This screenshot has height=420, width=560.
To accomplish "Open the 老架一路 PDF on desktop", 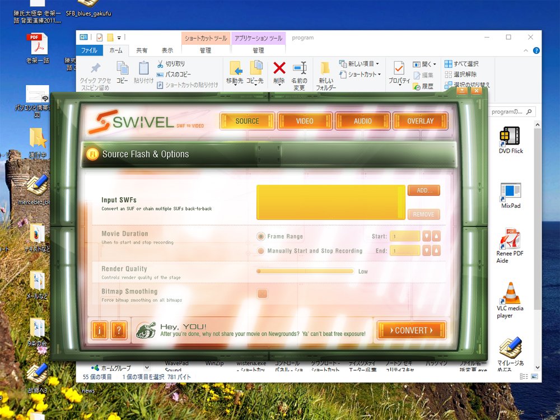I will pyautogui.click(x=38, y=48).
